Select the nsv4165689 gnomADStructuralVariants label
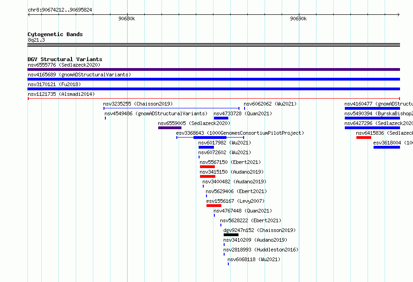Screen dimensions: 413x282 pos(79,75)
